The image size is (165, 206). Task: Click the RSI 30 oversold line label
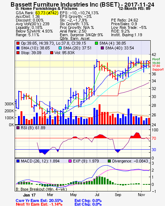(154, 150)
